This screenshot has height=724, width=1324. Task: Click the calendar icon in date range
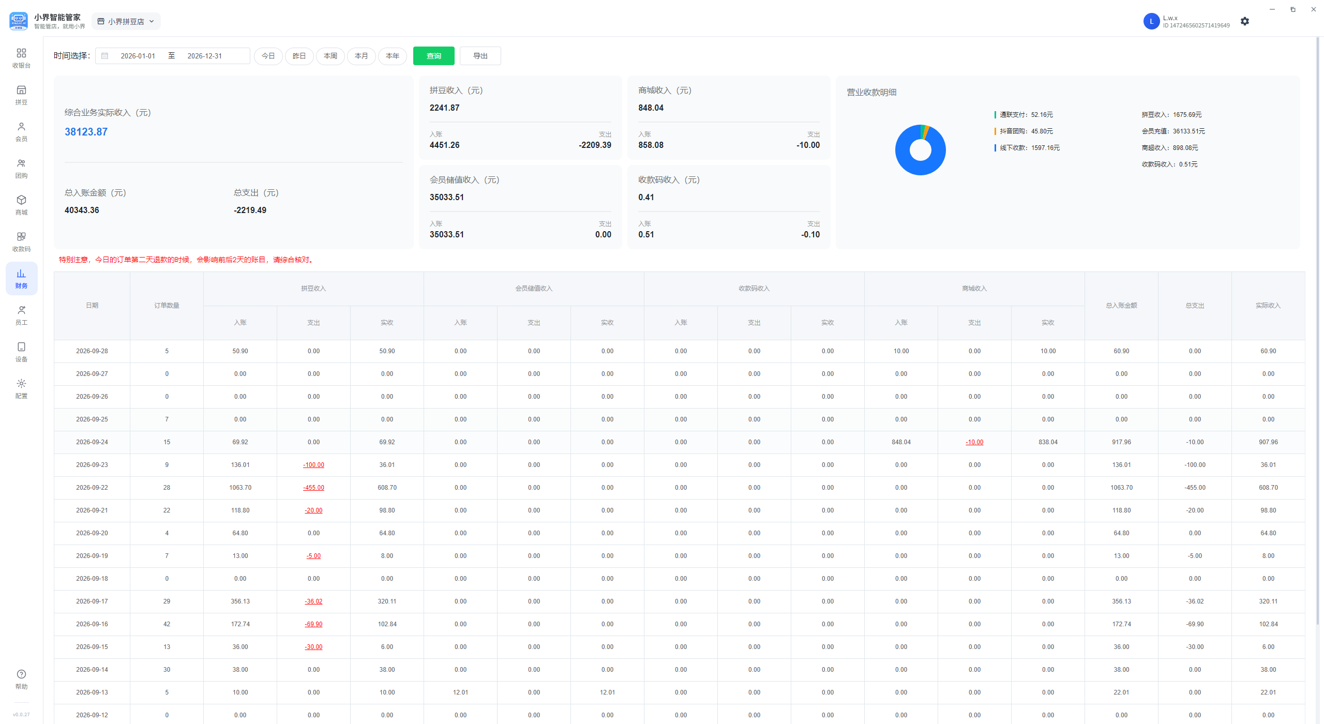pos(105,56)
